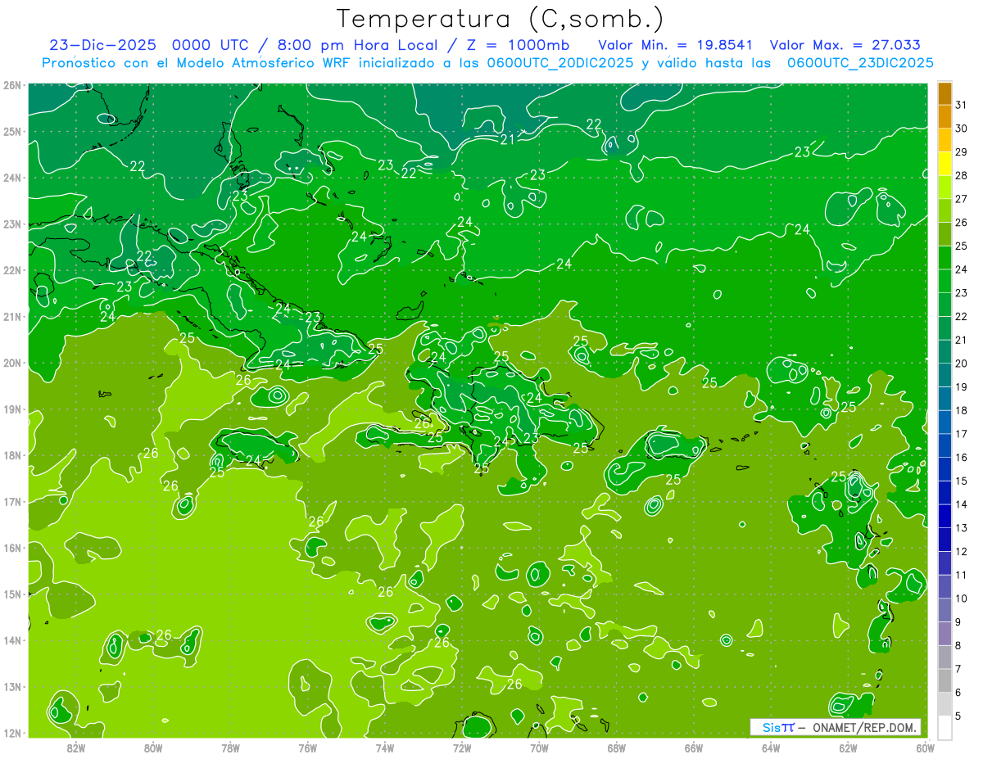
Task: Click the '22N' latitude axis label
Action: (12, 270)
